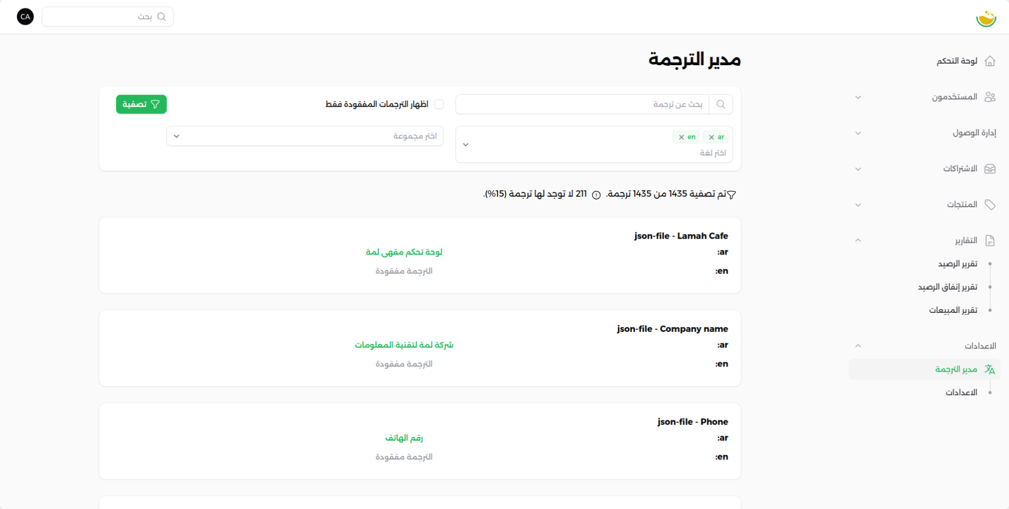Click the إدارة الوصول sidebar label
1009x509 pixels.
pos(974,133)
